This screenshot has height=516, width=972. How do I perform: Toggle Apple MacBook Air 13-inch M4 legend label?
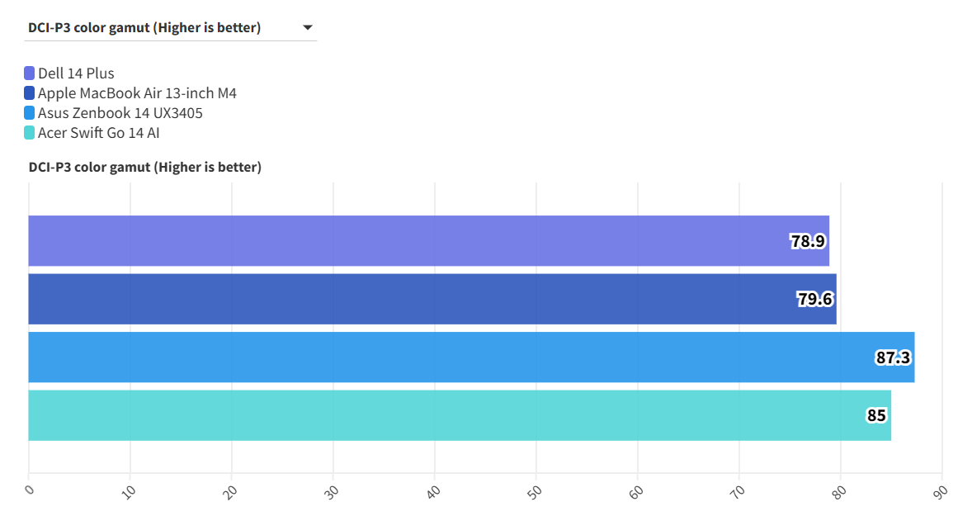[137, 93]
